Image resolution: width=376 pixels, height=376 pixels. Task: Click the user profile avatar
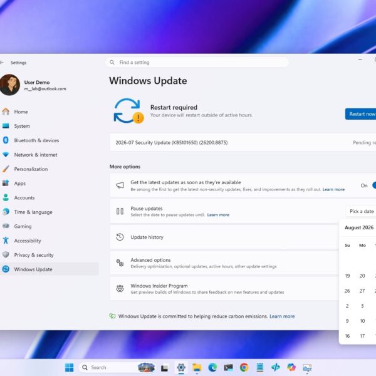(x=9, y=85)
